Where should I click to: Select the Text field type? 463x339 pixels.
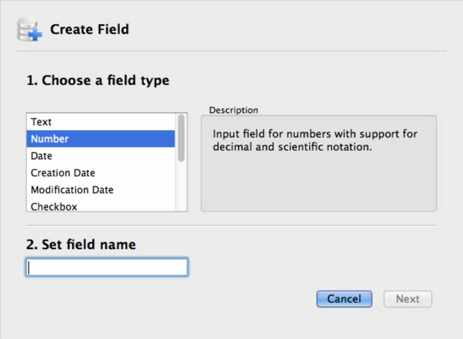(41, 122)
